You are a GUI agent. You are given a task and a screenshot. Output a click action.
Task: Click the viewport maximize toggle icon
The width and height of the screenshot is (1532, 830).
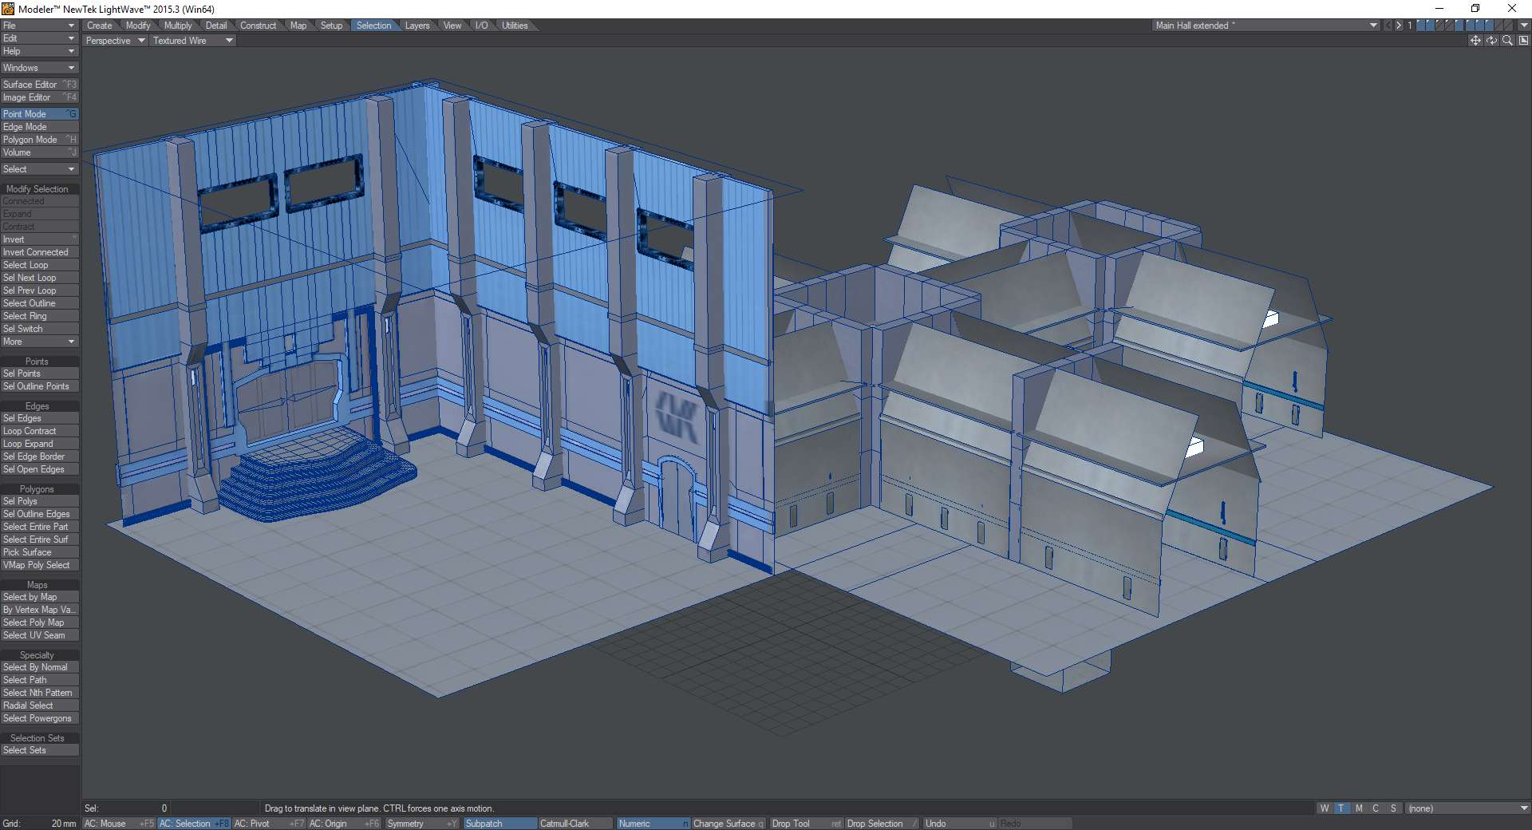[x=1523, y=41]
